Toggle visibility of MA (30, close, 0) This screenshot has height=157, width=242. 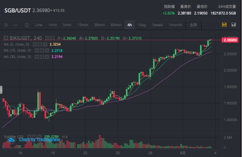[37, 57]
